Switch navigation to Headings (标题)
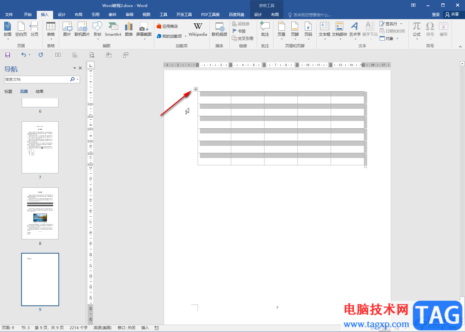 click(8, 92)
